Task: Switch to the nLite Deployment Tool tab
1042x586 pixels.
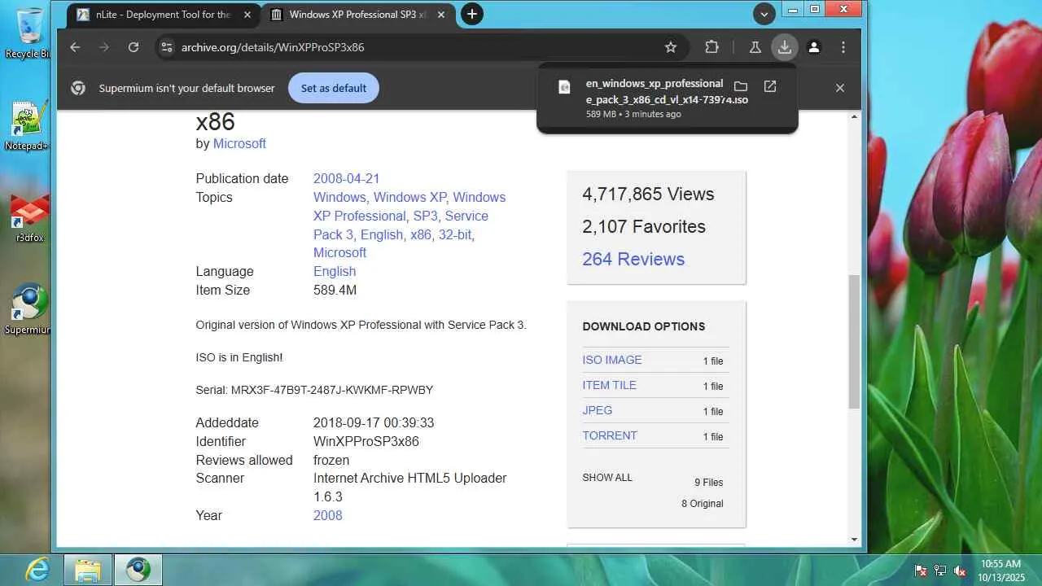Action: pos(163,15)
